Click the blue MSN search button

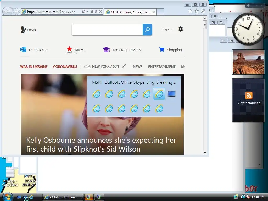pos(147,30)
